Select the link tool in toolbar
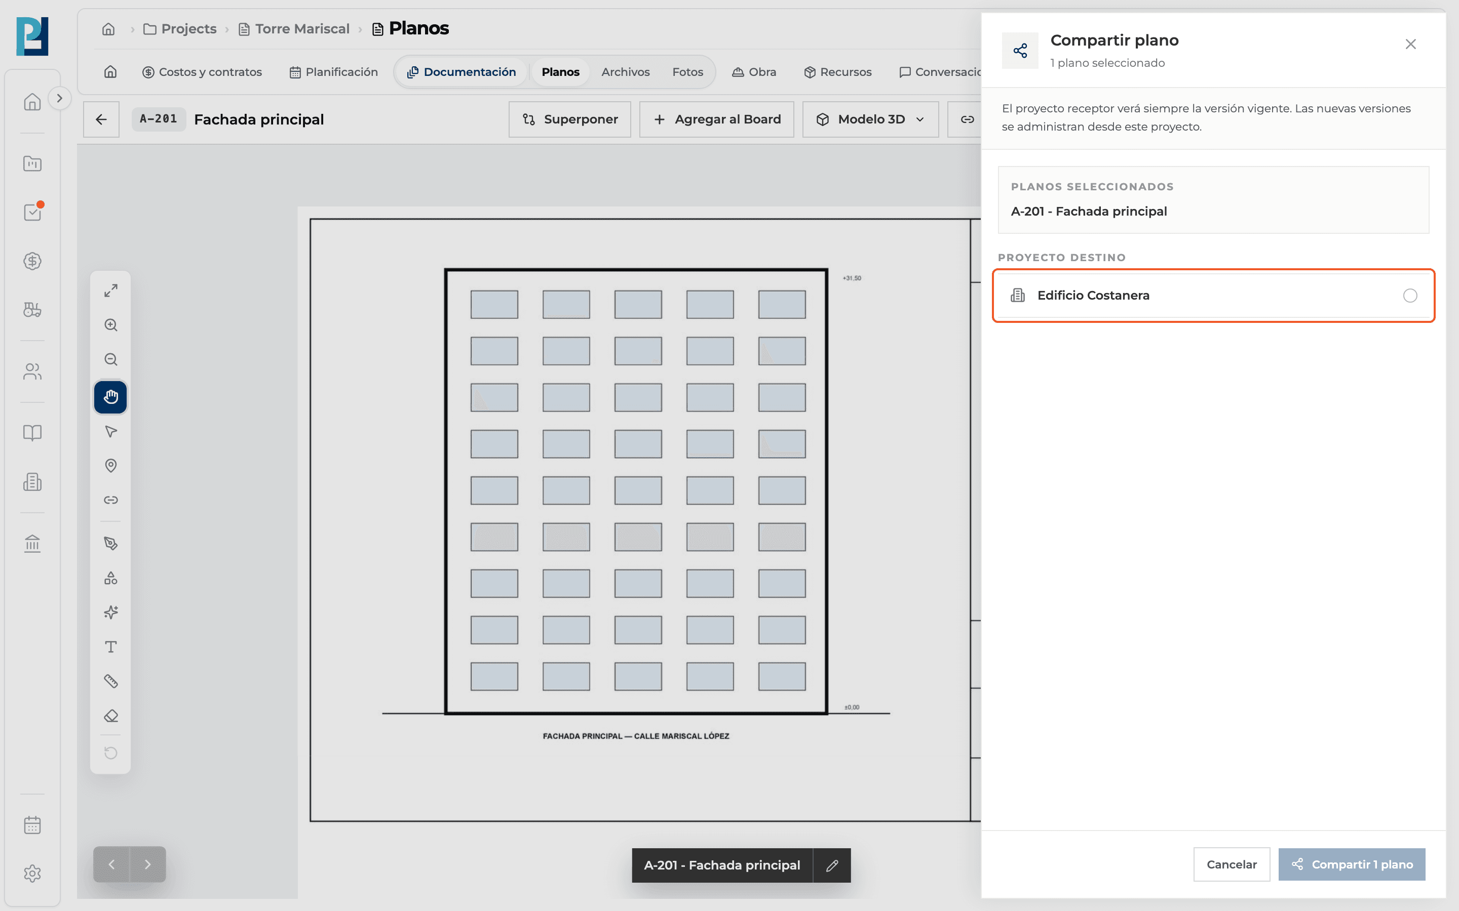This screenshot has width=1459, height=911. point(110,500)
